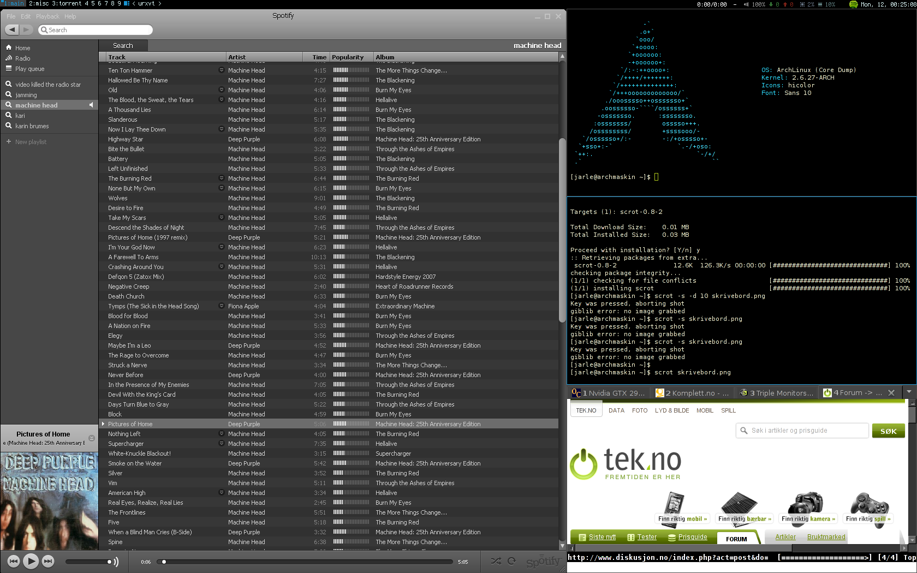Viewport: 917px width, 573px height.
Task: Open Home in Spotify sidebar
Action: 22,48
